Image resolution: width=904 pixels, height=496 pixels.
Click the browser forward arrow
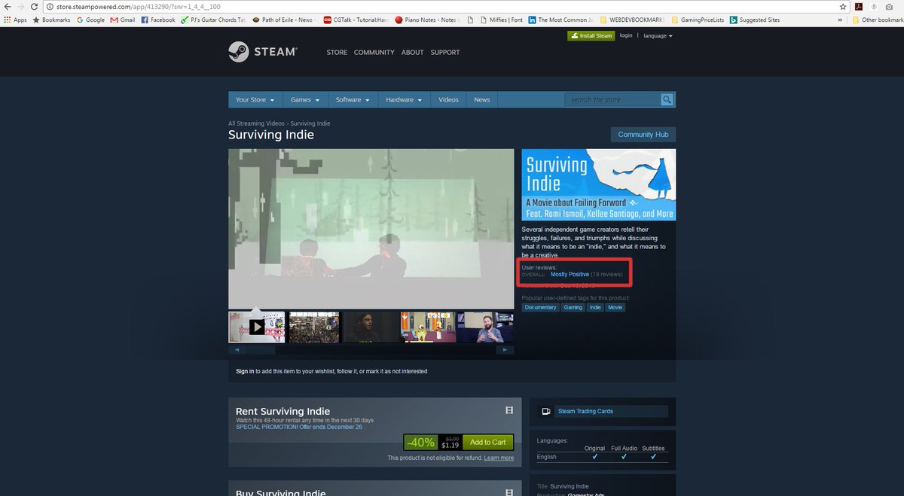[20, 6]
